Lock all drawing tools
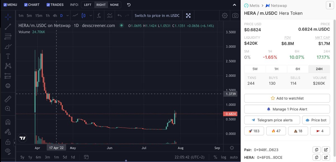Viewport: 336px width, 162px height. pyautogui.click(x=8, y=142)
